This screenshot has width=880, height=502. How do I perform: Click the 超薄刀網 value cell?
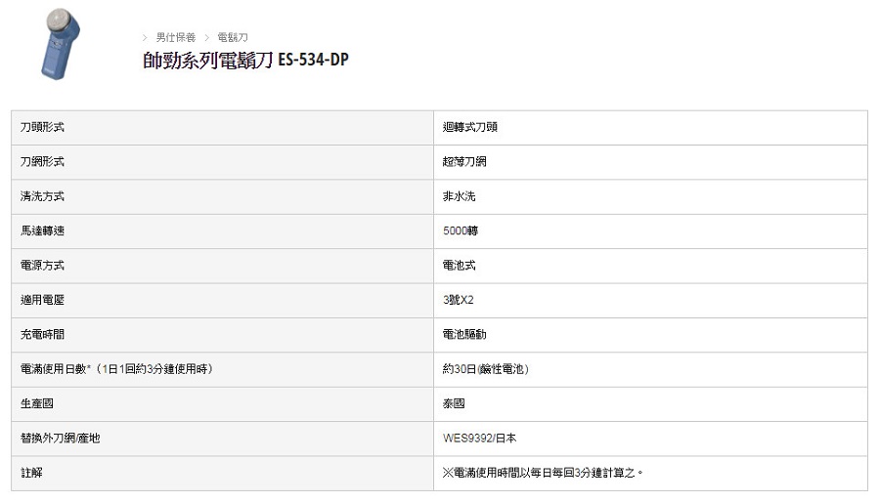click(650, 162)
